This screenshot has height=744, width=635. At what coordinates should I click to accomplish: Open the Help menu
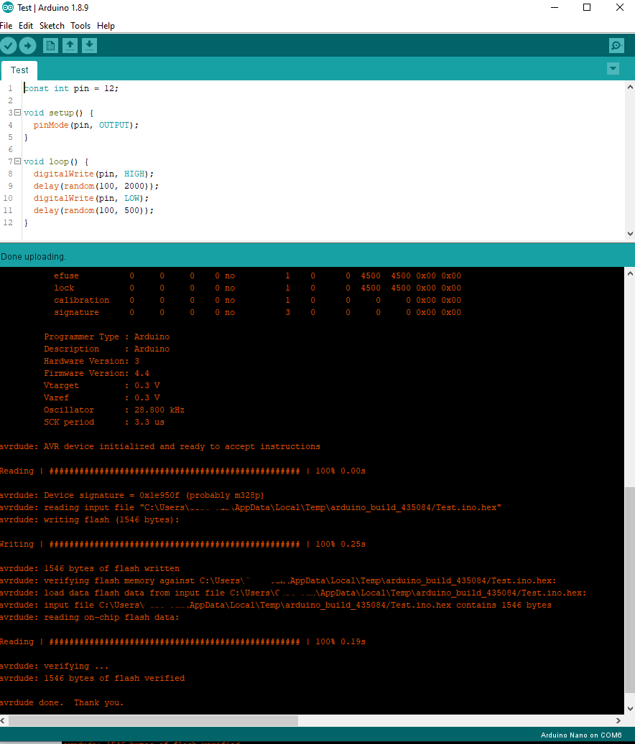click(x=106, y=26)
